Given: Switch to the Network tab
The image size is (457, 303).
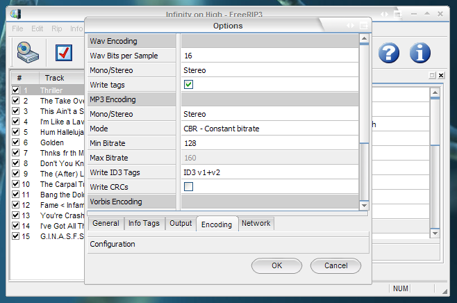Looking at the screenshot, I should coord(256,223).
